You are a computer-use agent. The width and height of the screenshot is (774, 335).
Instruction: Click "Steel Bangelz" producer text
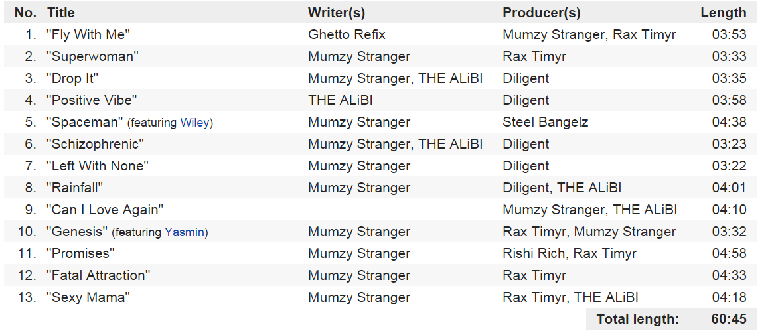pyautogui.click(x=546, y=122)
